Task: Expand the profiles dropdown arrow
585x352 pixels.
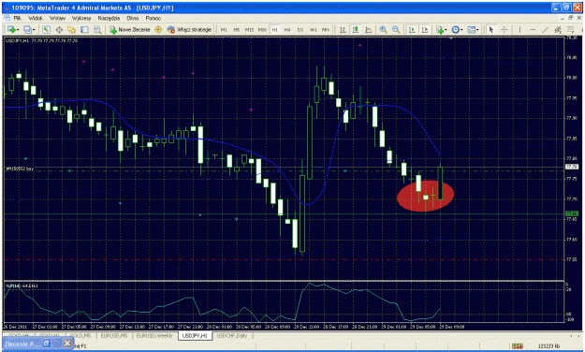Action: [34, 30]
